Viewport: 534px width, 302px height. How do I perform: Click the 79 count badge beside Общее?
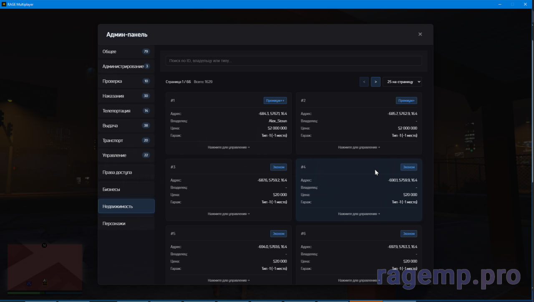(x=146, y=52)
